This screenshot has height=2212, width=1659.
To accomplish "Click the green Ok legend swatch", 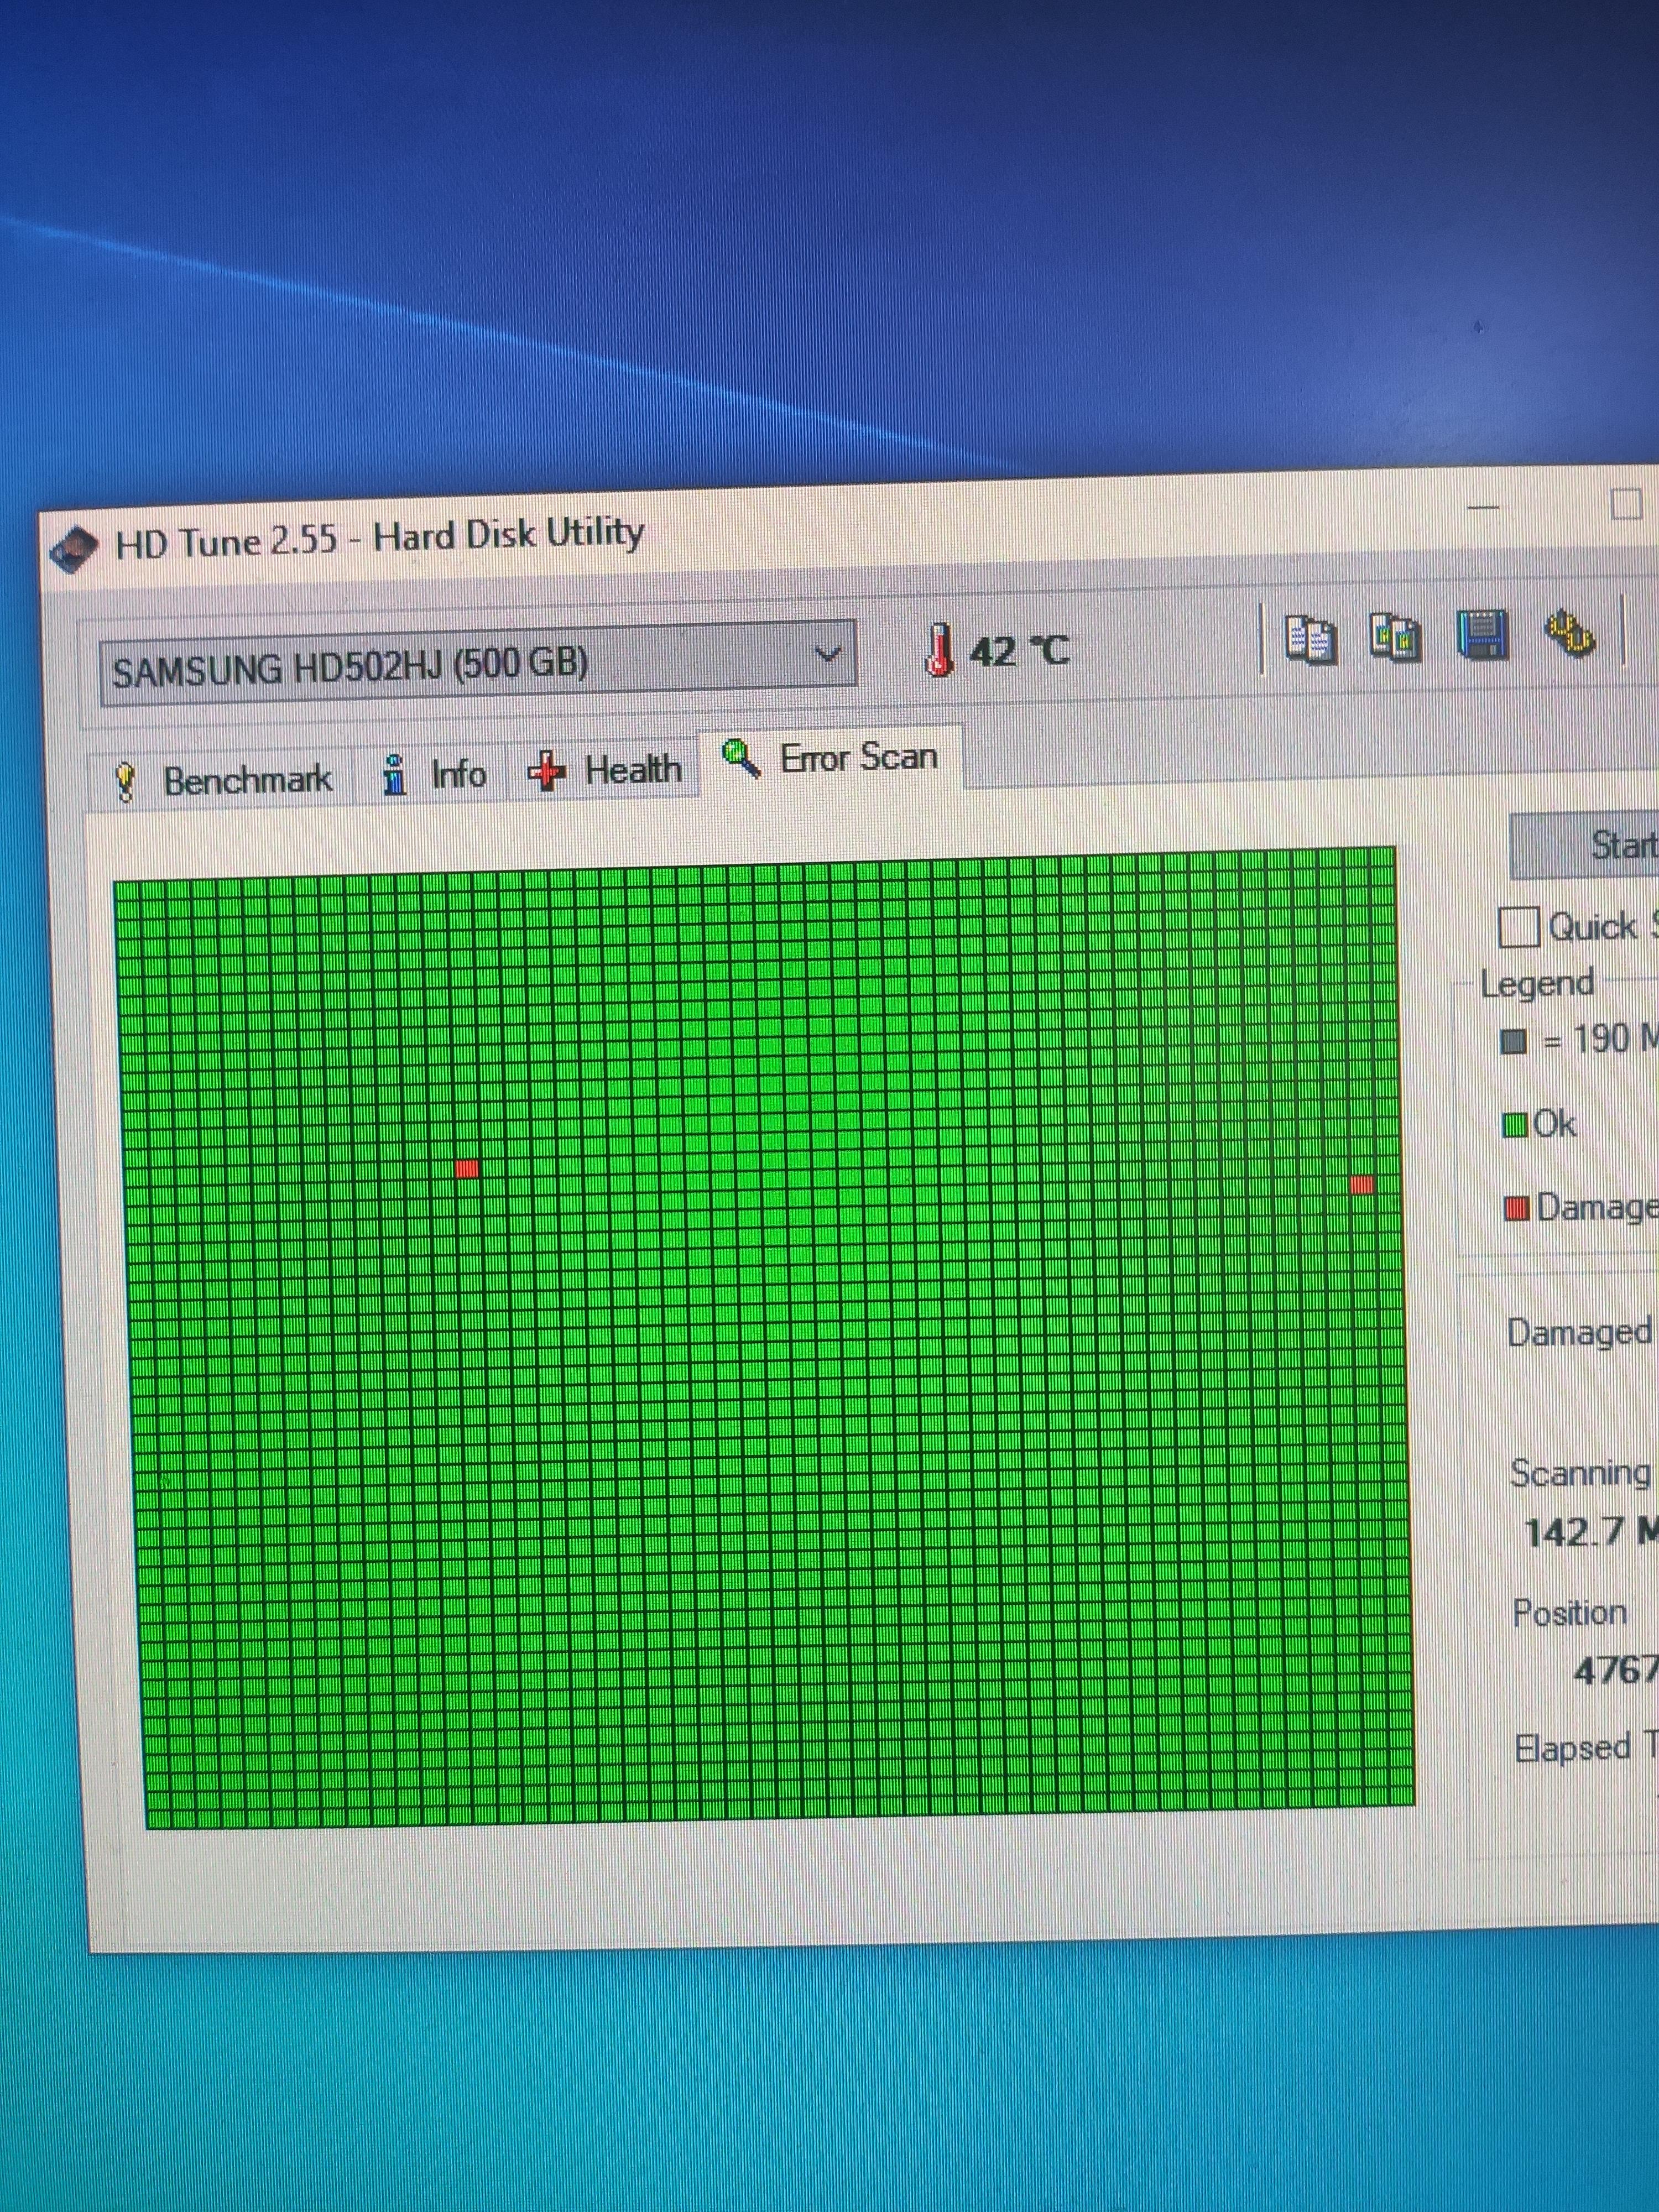I will 1515,1126.
